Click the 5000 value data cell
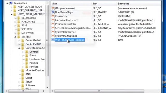Image resolution: width=166 pixels, height=93 pixels. 120,40
